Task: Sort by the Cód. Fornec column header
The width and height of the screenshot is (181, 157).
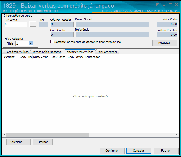Action: [x=75, y=57]
